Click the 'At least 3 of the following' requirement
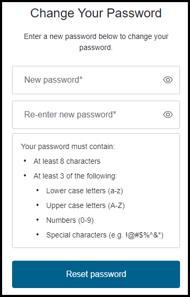Viewport: 190px width, 297px height. click(76, 176)
